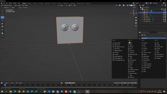Activate the Rotate tool
The image size is (167, 94).
click(x=2, y=20)
